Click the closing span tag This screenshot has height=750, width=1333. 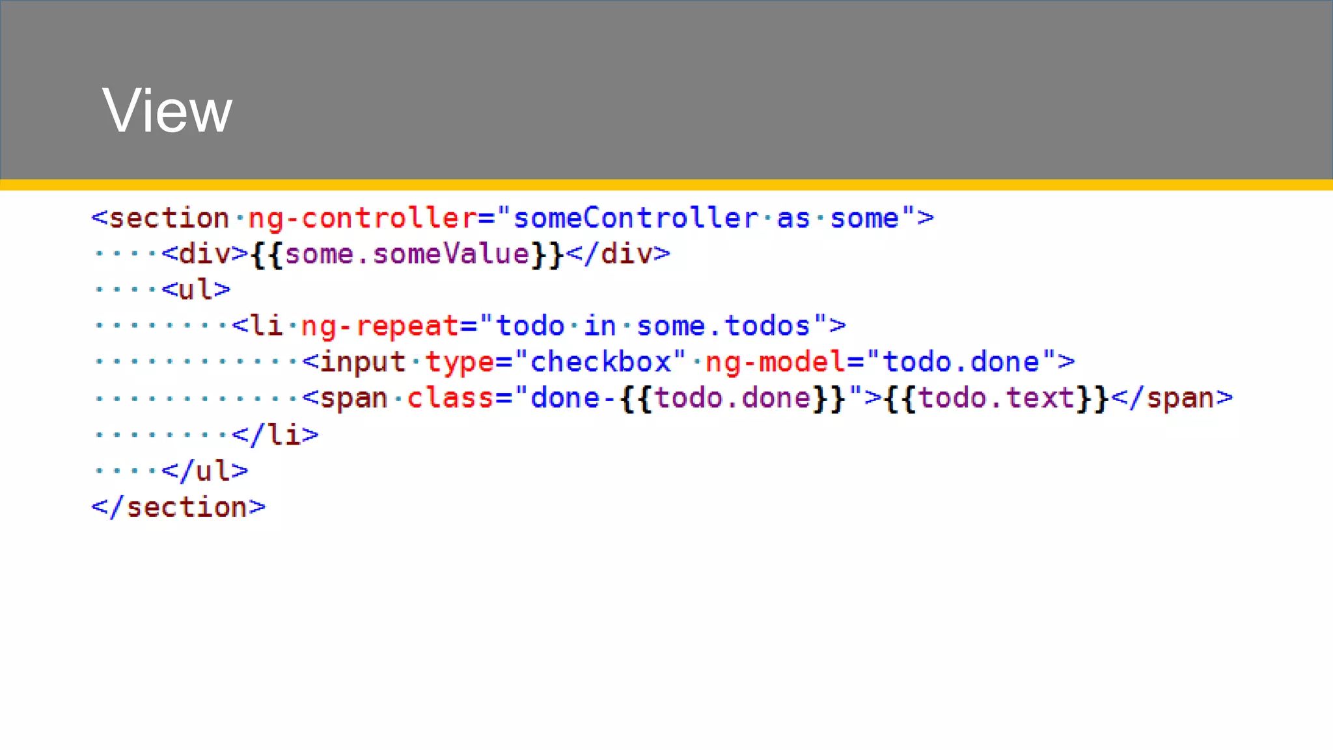(x=1172, y=398)
